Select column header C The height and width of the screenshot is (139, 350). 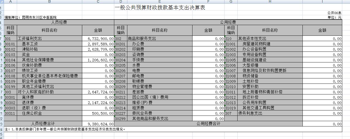coord(98,2)
